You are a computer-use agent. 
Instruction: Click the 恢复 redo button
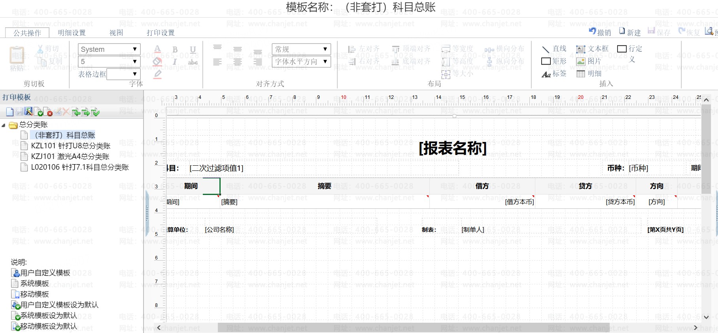pyautogui.click(x=689, y=32)
